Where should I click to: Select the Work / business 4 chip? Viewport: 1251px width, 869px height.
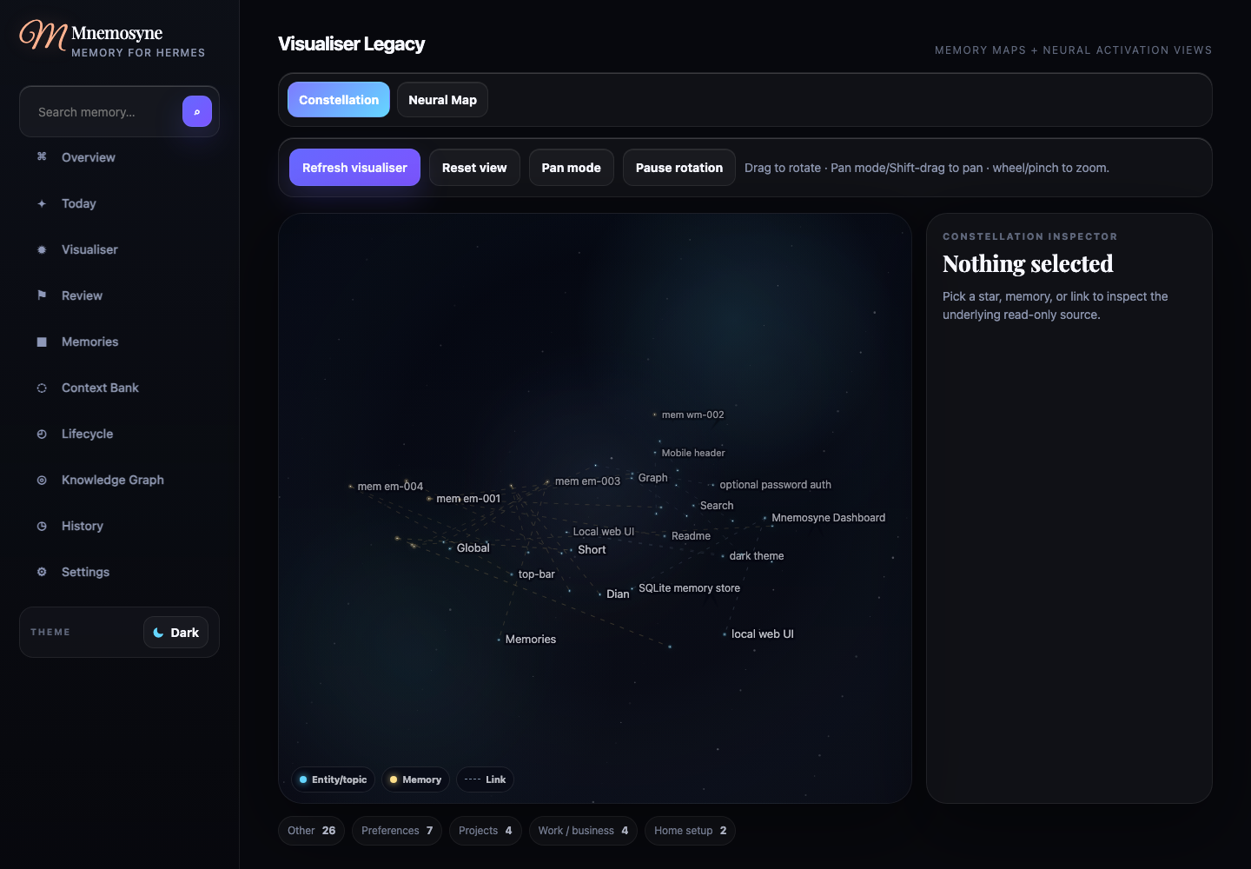(x=583, y=831)
